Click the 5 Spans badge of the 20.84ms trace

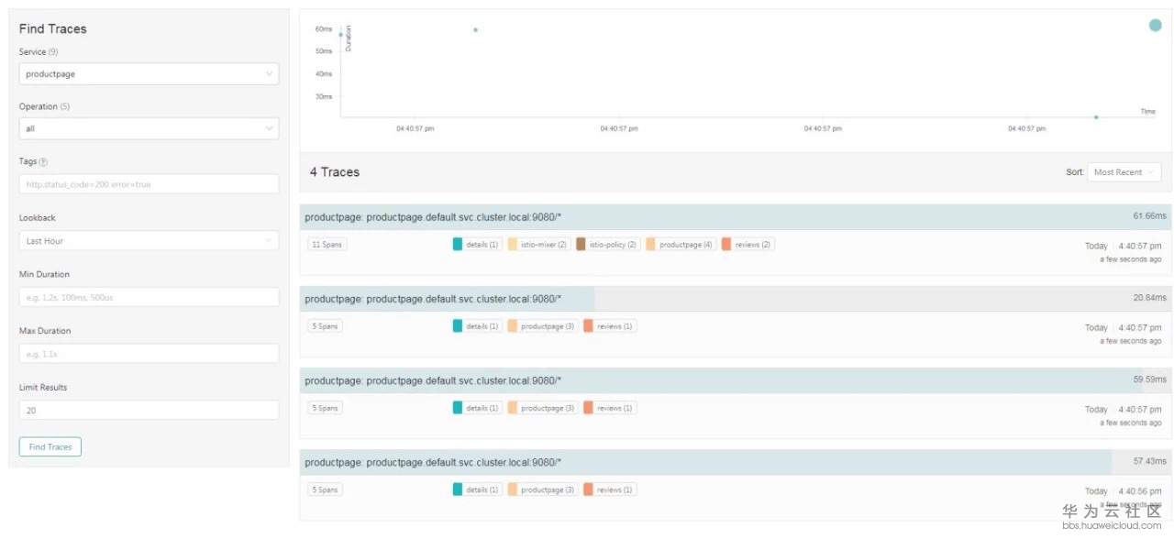tap(325, 326)
